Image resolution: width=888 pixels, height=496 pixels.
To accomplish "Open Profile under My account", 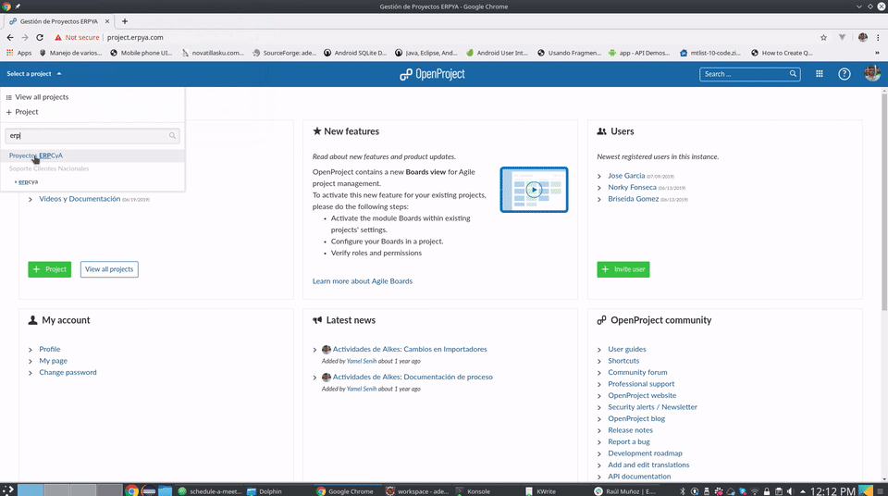I will 49,349.
